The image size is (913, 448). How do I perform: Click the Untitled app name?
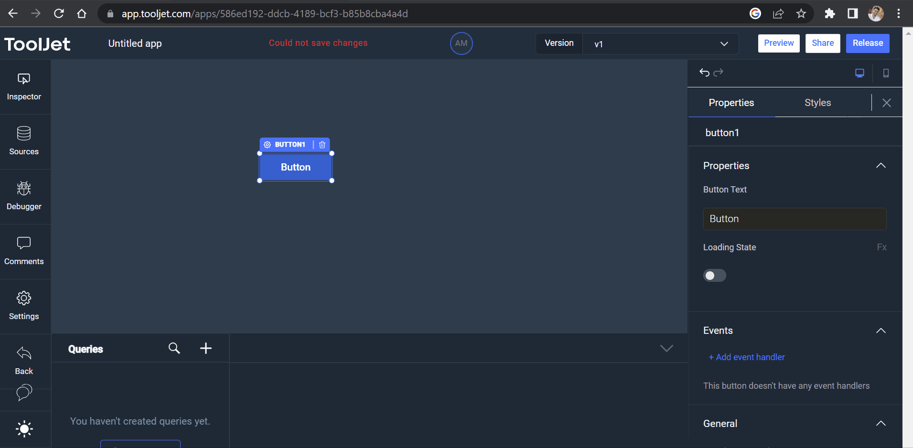pos(135,43)
